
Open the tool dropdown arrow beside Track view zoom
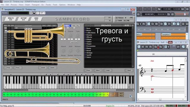140,24
